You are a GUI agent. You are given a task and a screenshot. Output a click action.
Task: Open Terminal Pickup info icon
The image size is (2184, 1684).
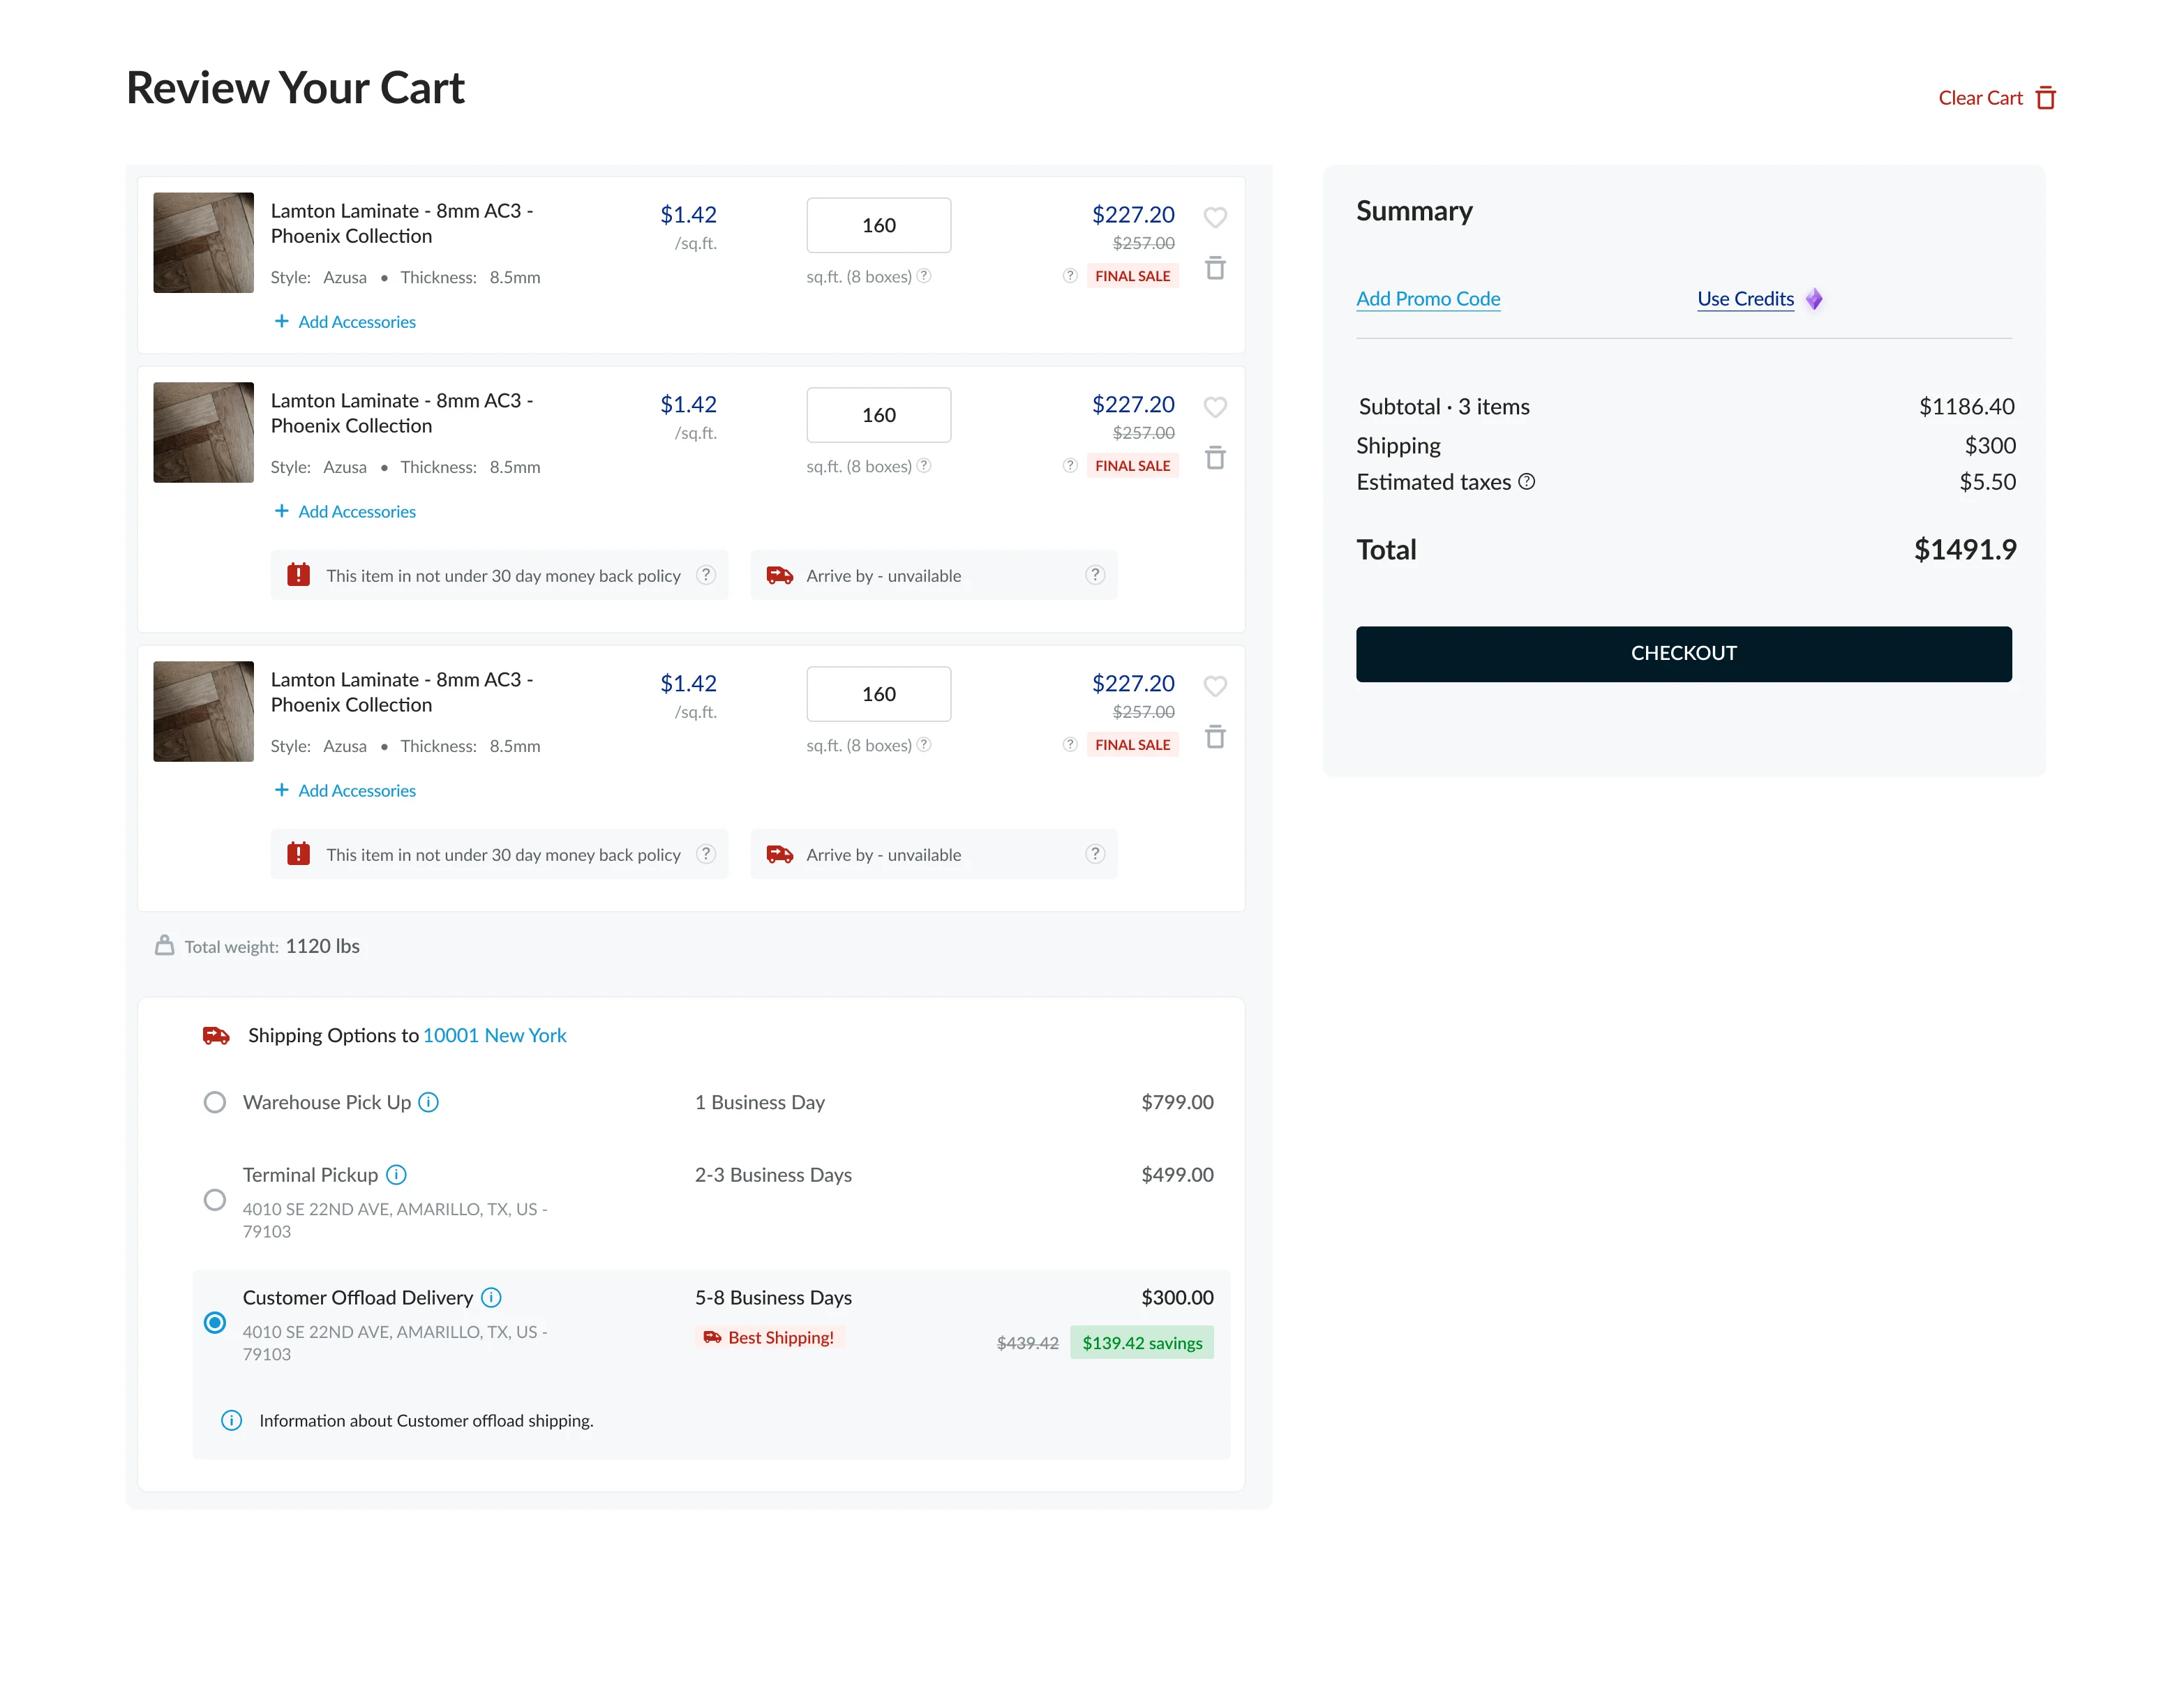click(396, 1175)
